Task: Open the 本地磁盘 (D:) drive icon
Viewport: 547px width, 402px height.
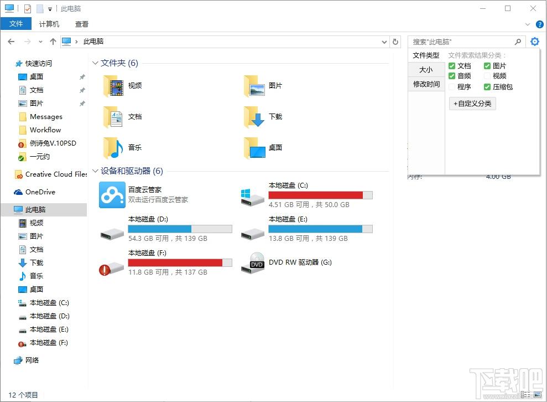Action: point(112,234)
